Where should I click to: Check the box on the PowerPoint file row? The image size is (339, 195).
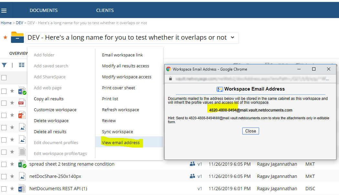(x=4, y=115)
